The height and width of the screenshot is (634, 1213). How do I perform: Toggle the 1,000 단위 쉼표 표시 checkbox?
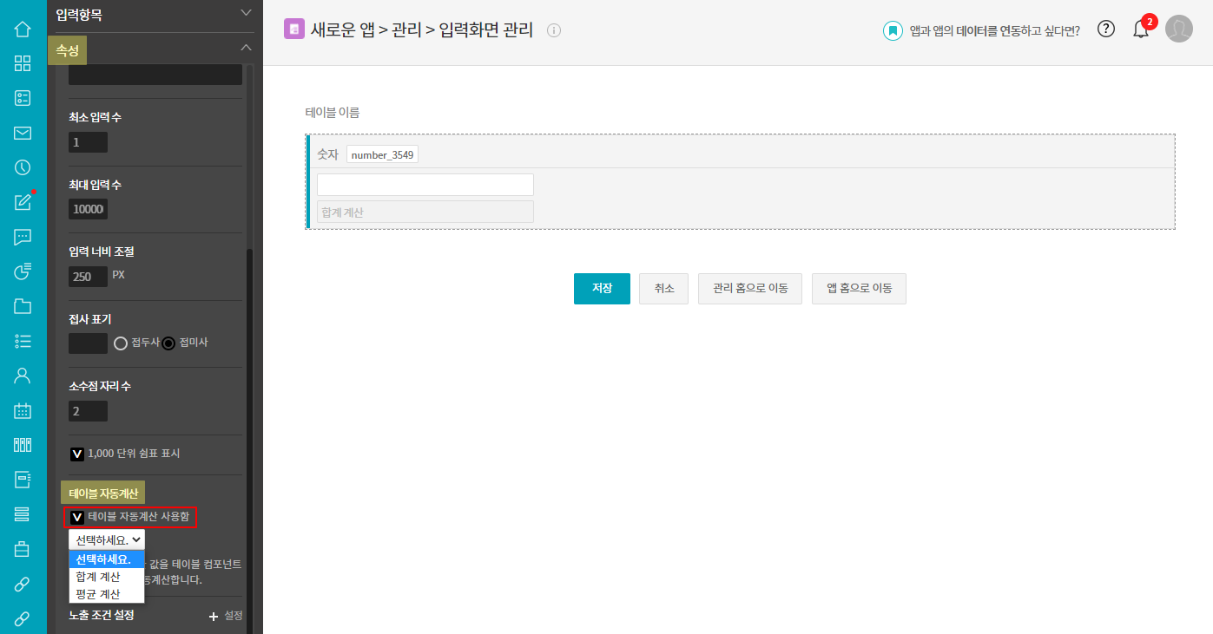(x=77, y=454)
